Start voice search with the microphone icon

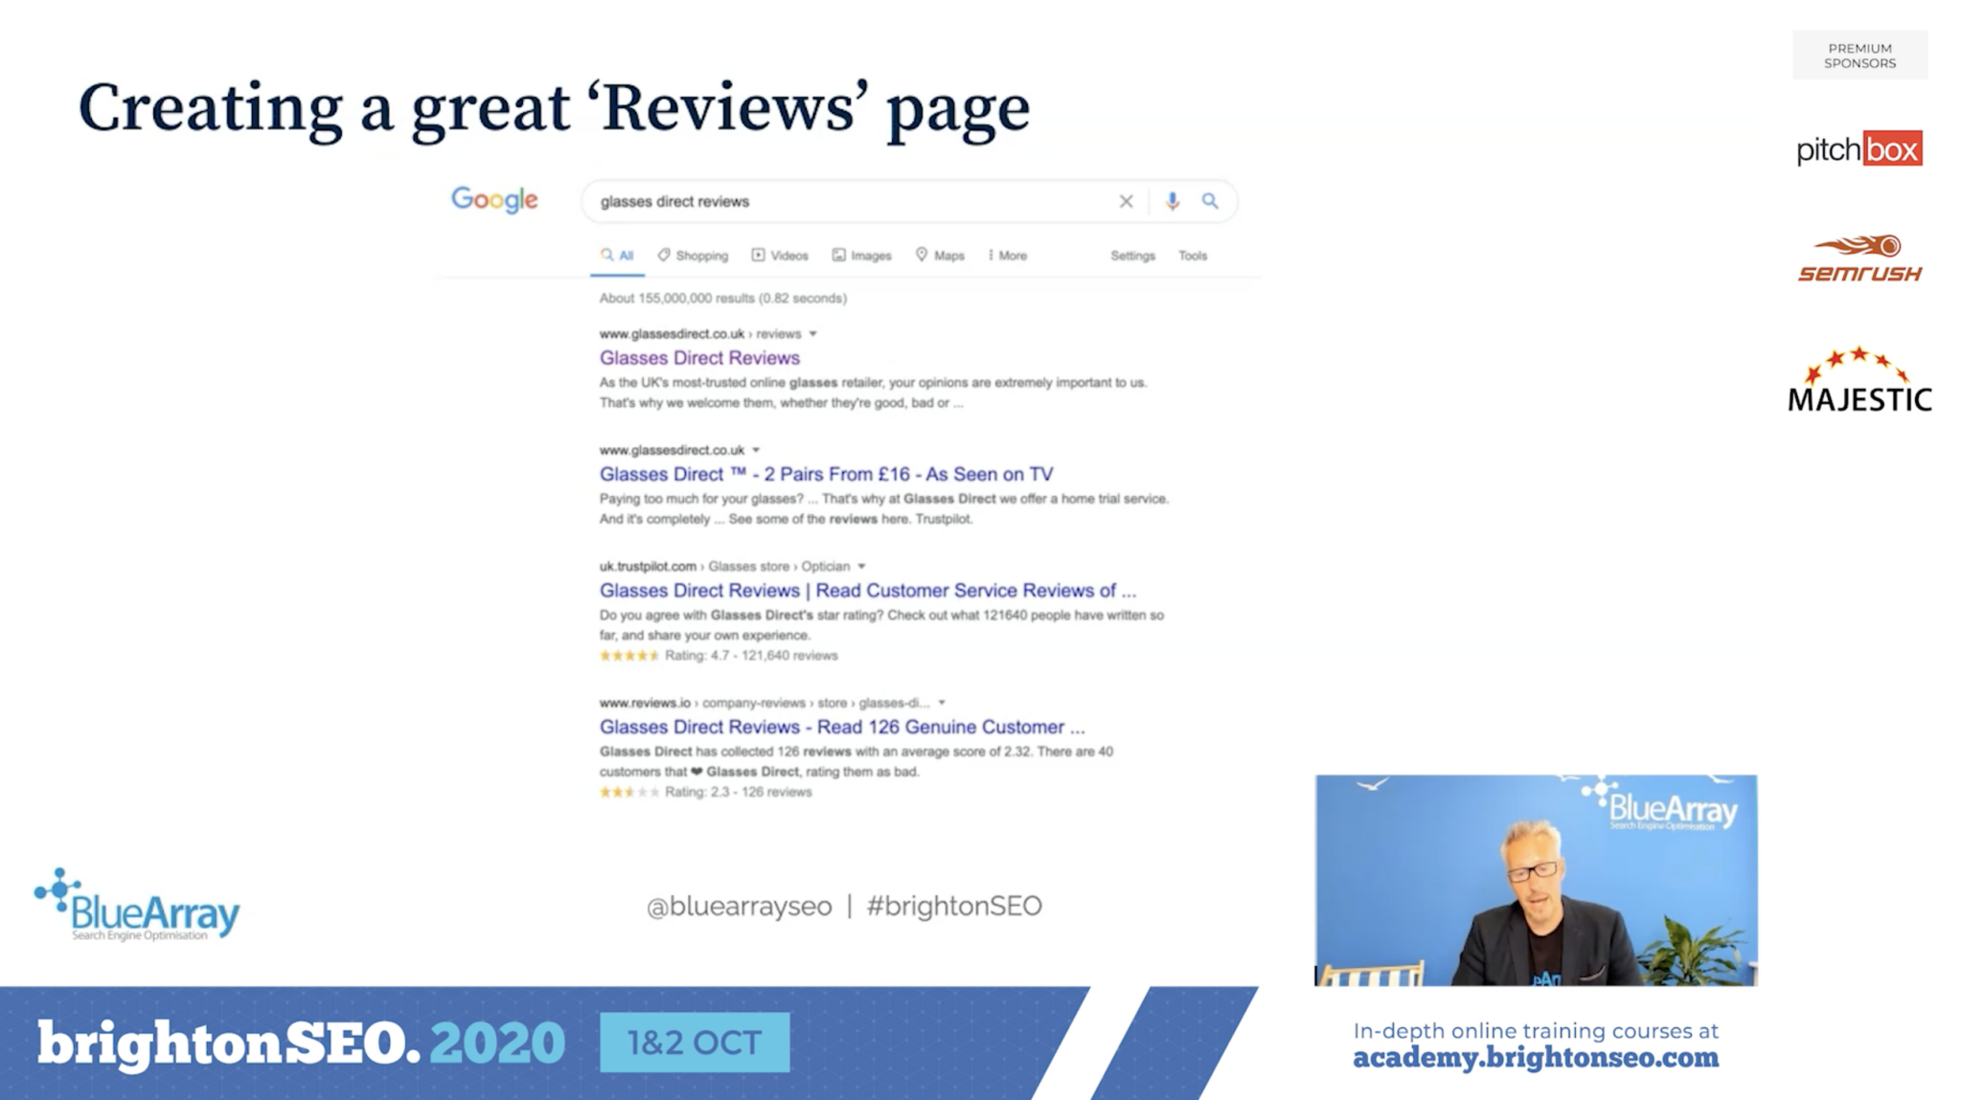1172,201
